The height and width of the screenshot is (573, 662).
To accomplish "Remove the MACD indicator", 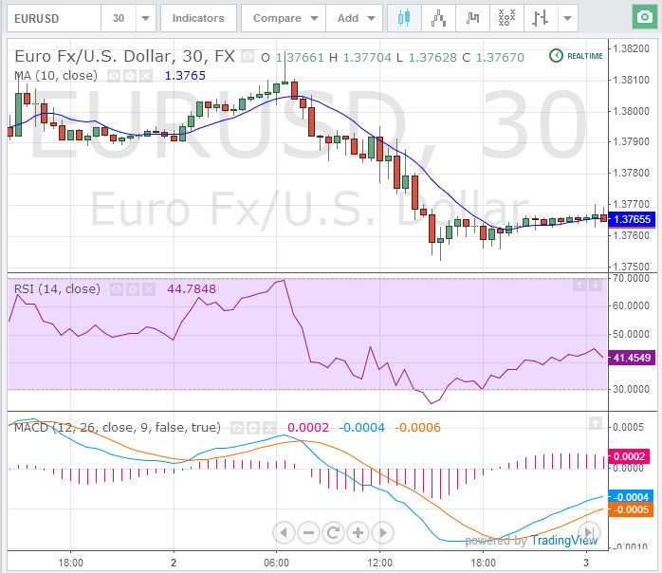I will tap(269, 428).
